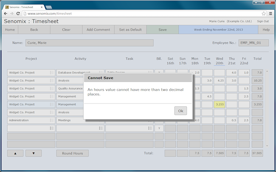Open project list icon in the empty-hours Analysis row
The width and height of the screenshot is (276, 172).
tap(51, 112)
